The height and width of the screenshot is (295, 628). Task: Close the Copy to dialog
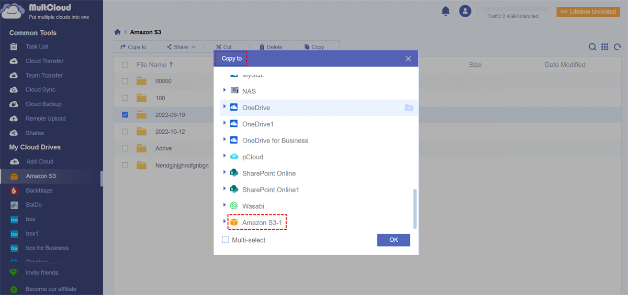408,58
